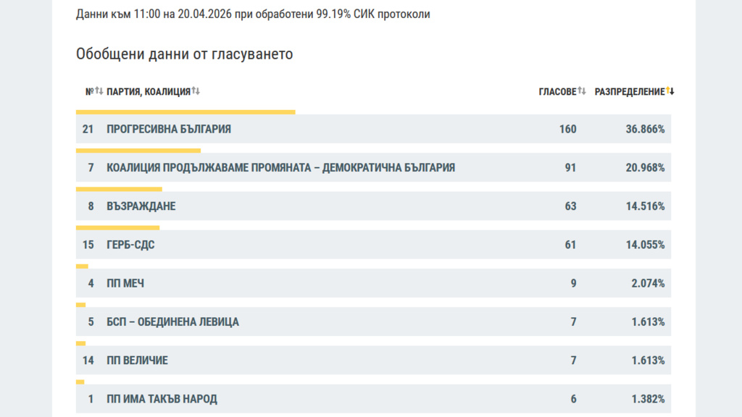The image size is (742, 417).
Task: Sort table by ПАРТИЯ, КОАЛИЦИЯ header text
Action: pyautogui.click(x=148, y=92)
